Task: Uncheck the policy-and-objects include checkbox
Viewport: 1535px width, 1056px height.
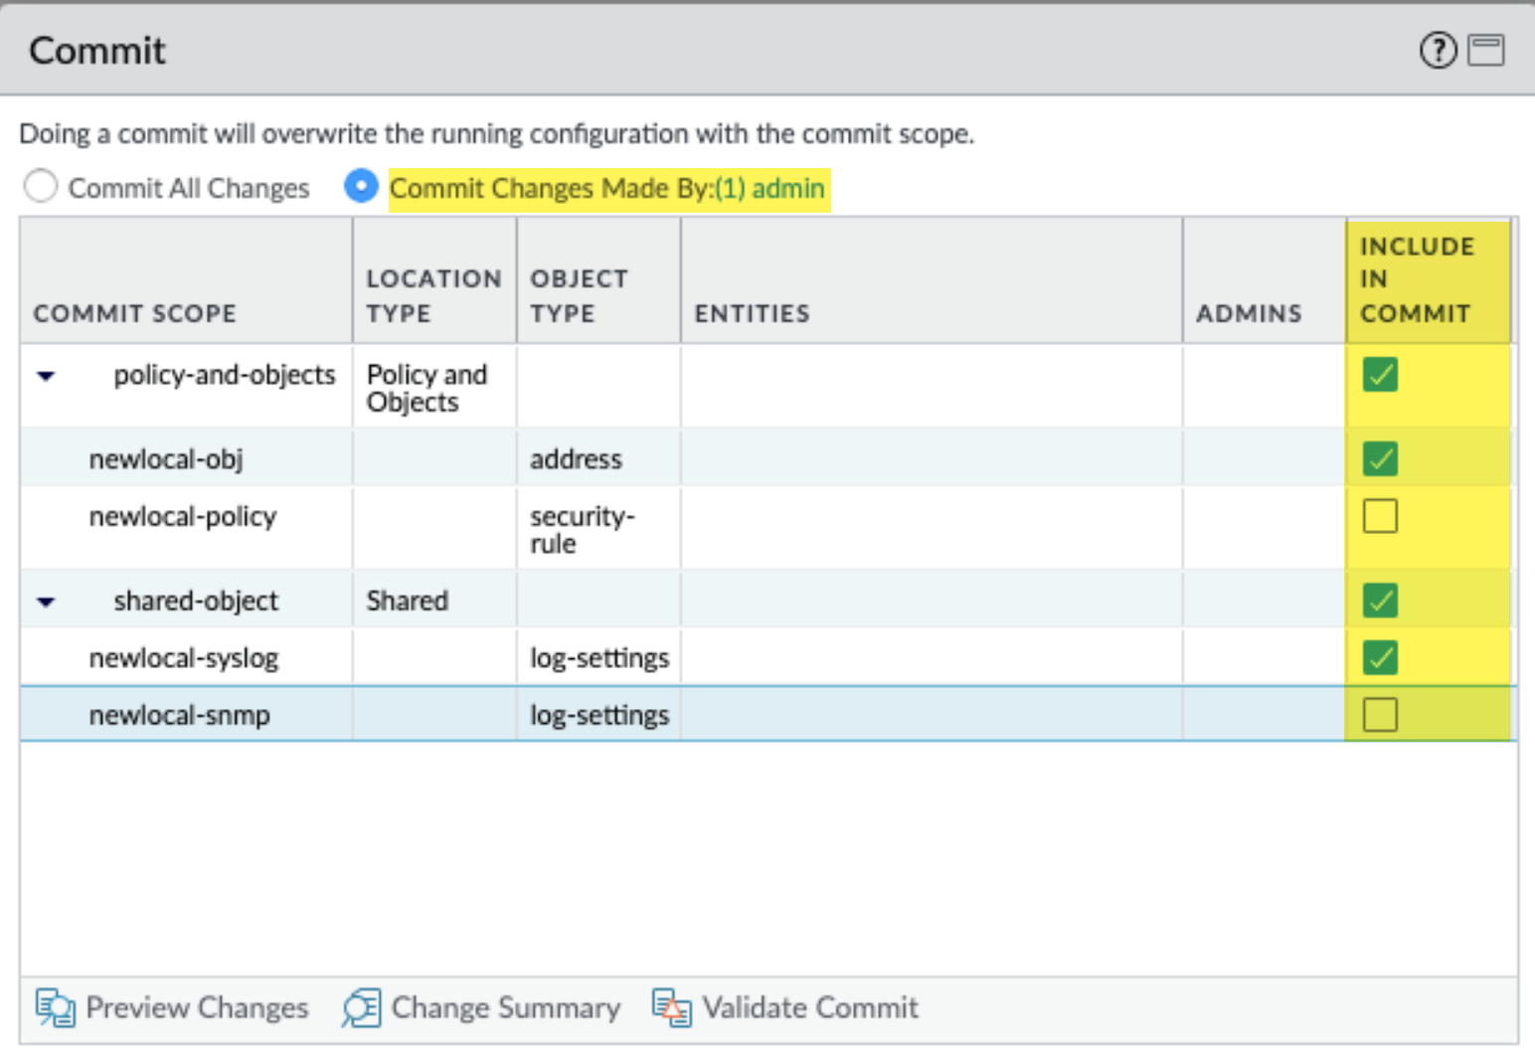Action: 1380,375
